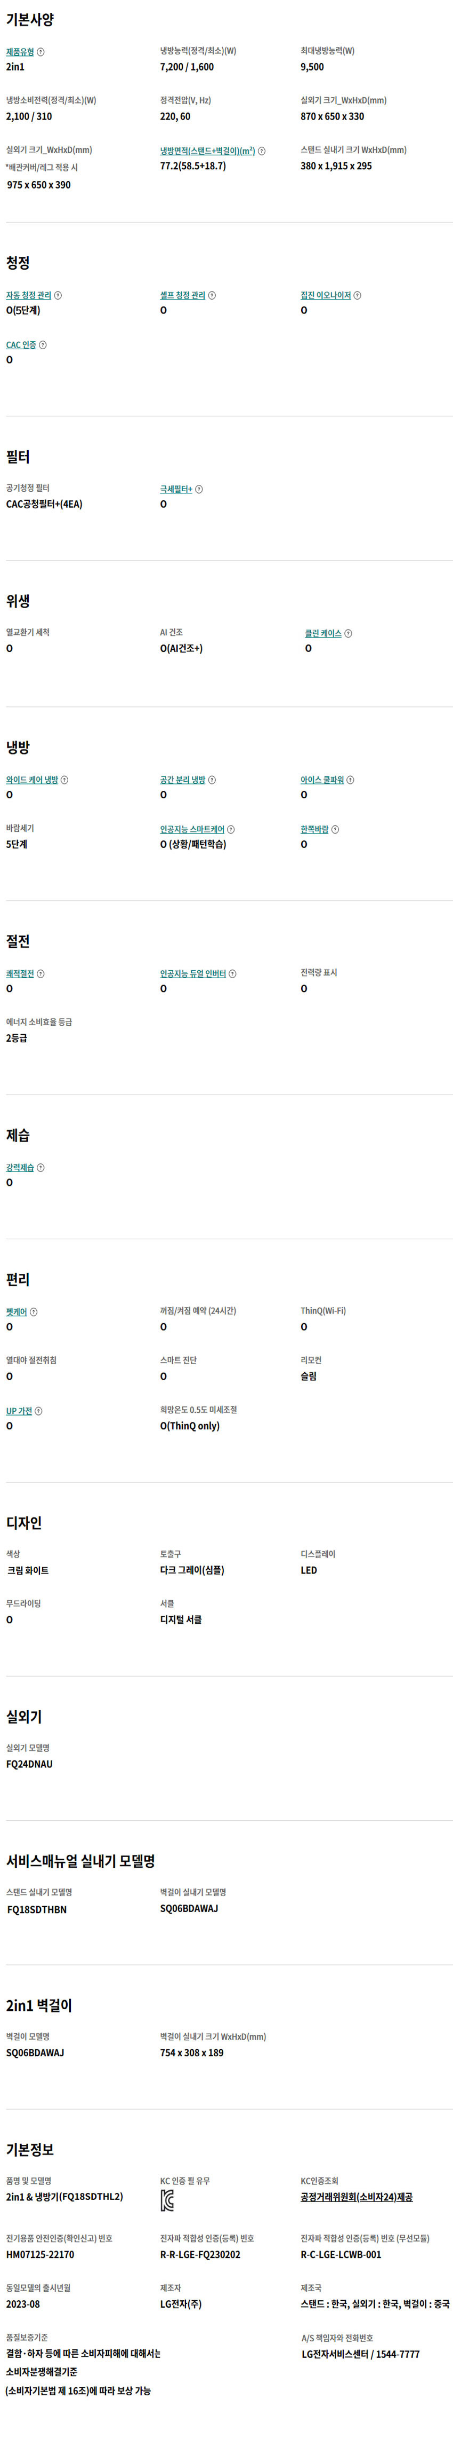Screen dimensions: 453x2438
Task: Click info icon beside 인공지능 듀얼 인버터
Action: pyautogui.click(x=232, y=974)
